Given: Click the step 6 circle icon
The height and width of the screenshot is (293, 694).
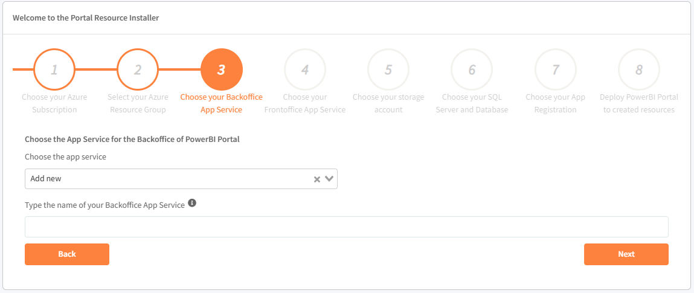Looking at the screenshot, I should coord(472,69).
